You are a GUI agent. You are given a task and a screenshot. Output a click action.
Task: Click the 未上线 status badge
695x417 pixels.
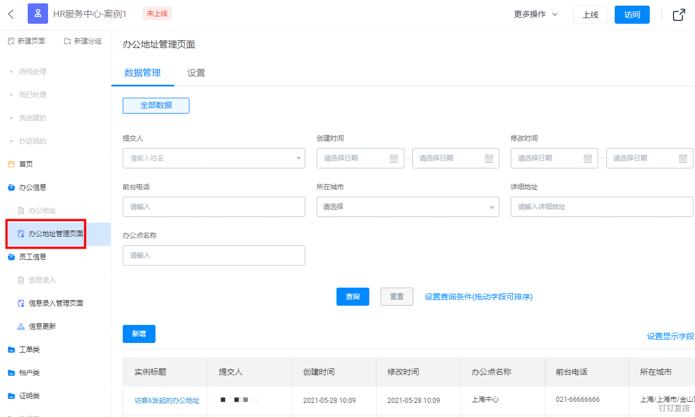[157, 14]
